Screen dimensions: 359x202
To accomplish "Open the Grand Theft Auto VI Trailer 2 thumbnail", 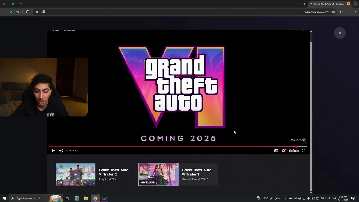I will tap(75, 175).
